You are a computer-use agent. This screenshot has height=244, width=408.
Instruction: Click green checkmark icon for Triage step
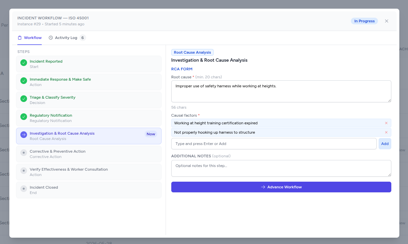[x=24, y=99]
